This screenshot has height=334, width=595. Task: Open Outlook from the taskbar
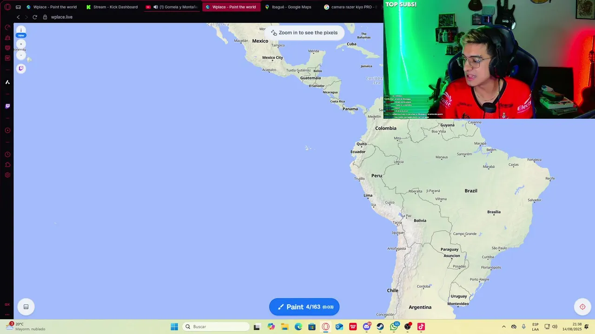(339, 327)
